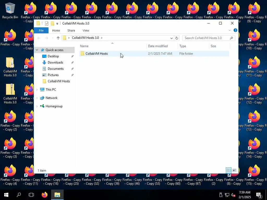The width and height of the screenshot is (267, 200).
Task: Open Pictures in Quick access
Action: click(x=53, y=75)
